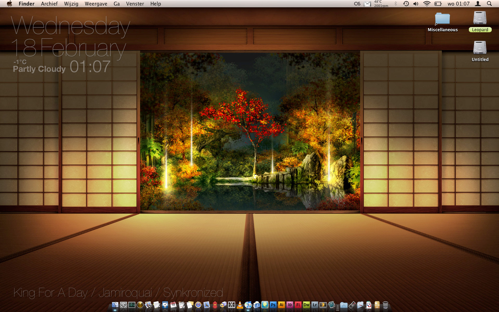
Task: Launch TextEdit from the Dock
Action: [x=156, y=305]
